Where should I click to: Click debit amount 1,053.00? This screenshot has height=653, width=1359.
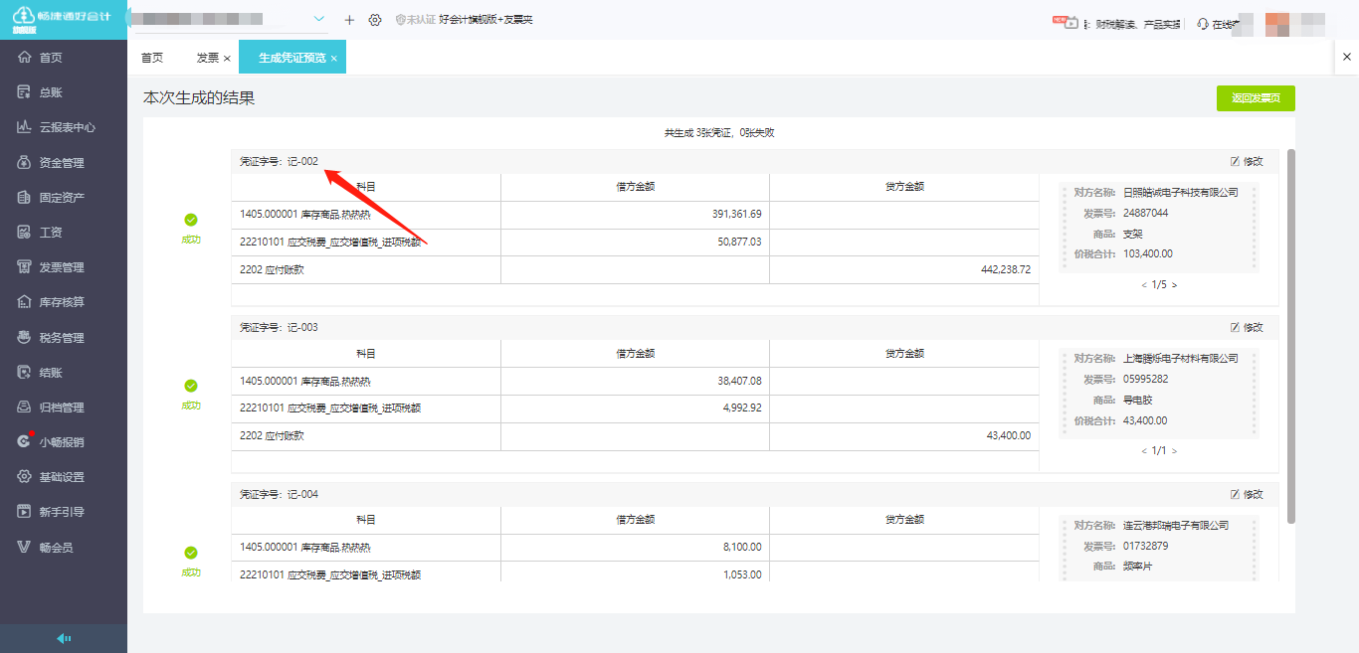tap(742, 574)
